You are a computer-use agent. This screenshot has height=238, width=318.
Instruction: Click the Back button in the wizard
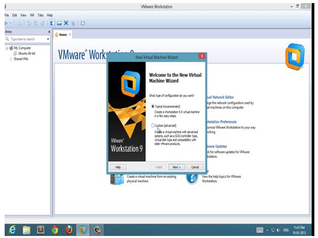(158, 167)
